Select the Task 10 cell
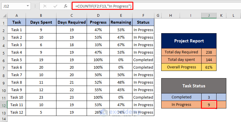Image resolution: width=241 pixels, height=122 pixels. (x=17, y=97)
